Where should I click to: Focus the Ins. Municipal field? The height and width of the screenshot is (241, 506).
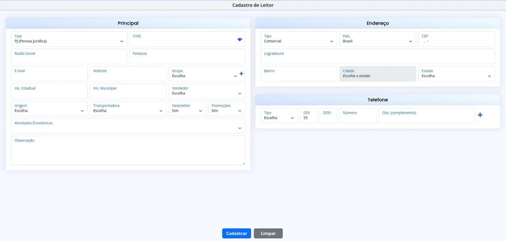tap(128, 91)
